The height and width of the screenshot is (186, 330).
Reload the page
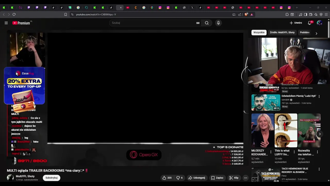pos(14,14)
